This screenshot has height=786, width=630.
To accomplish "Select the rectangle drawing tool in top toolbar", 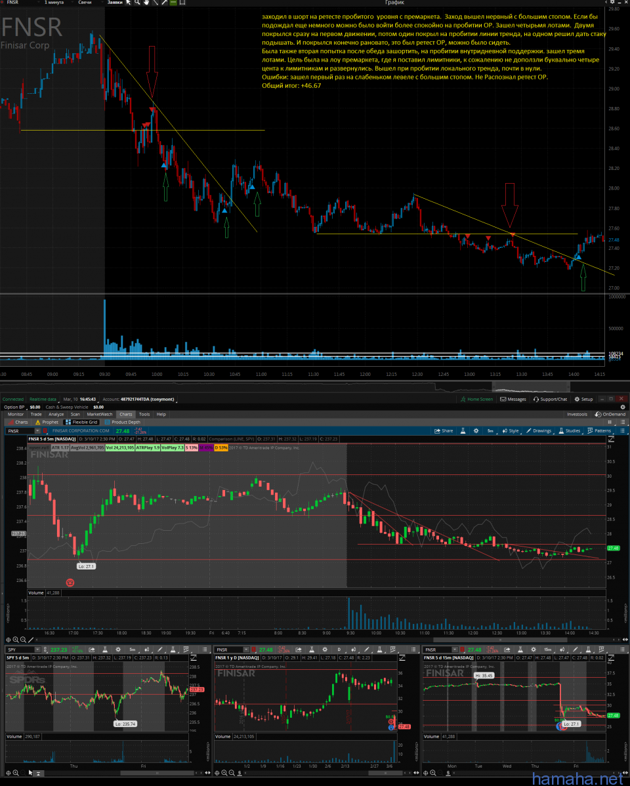I will (x=182, y=3).
